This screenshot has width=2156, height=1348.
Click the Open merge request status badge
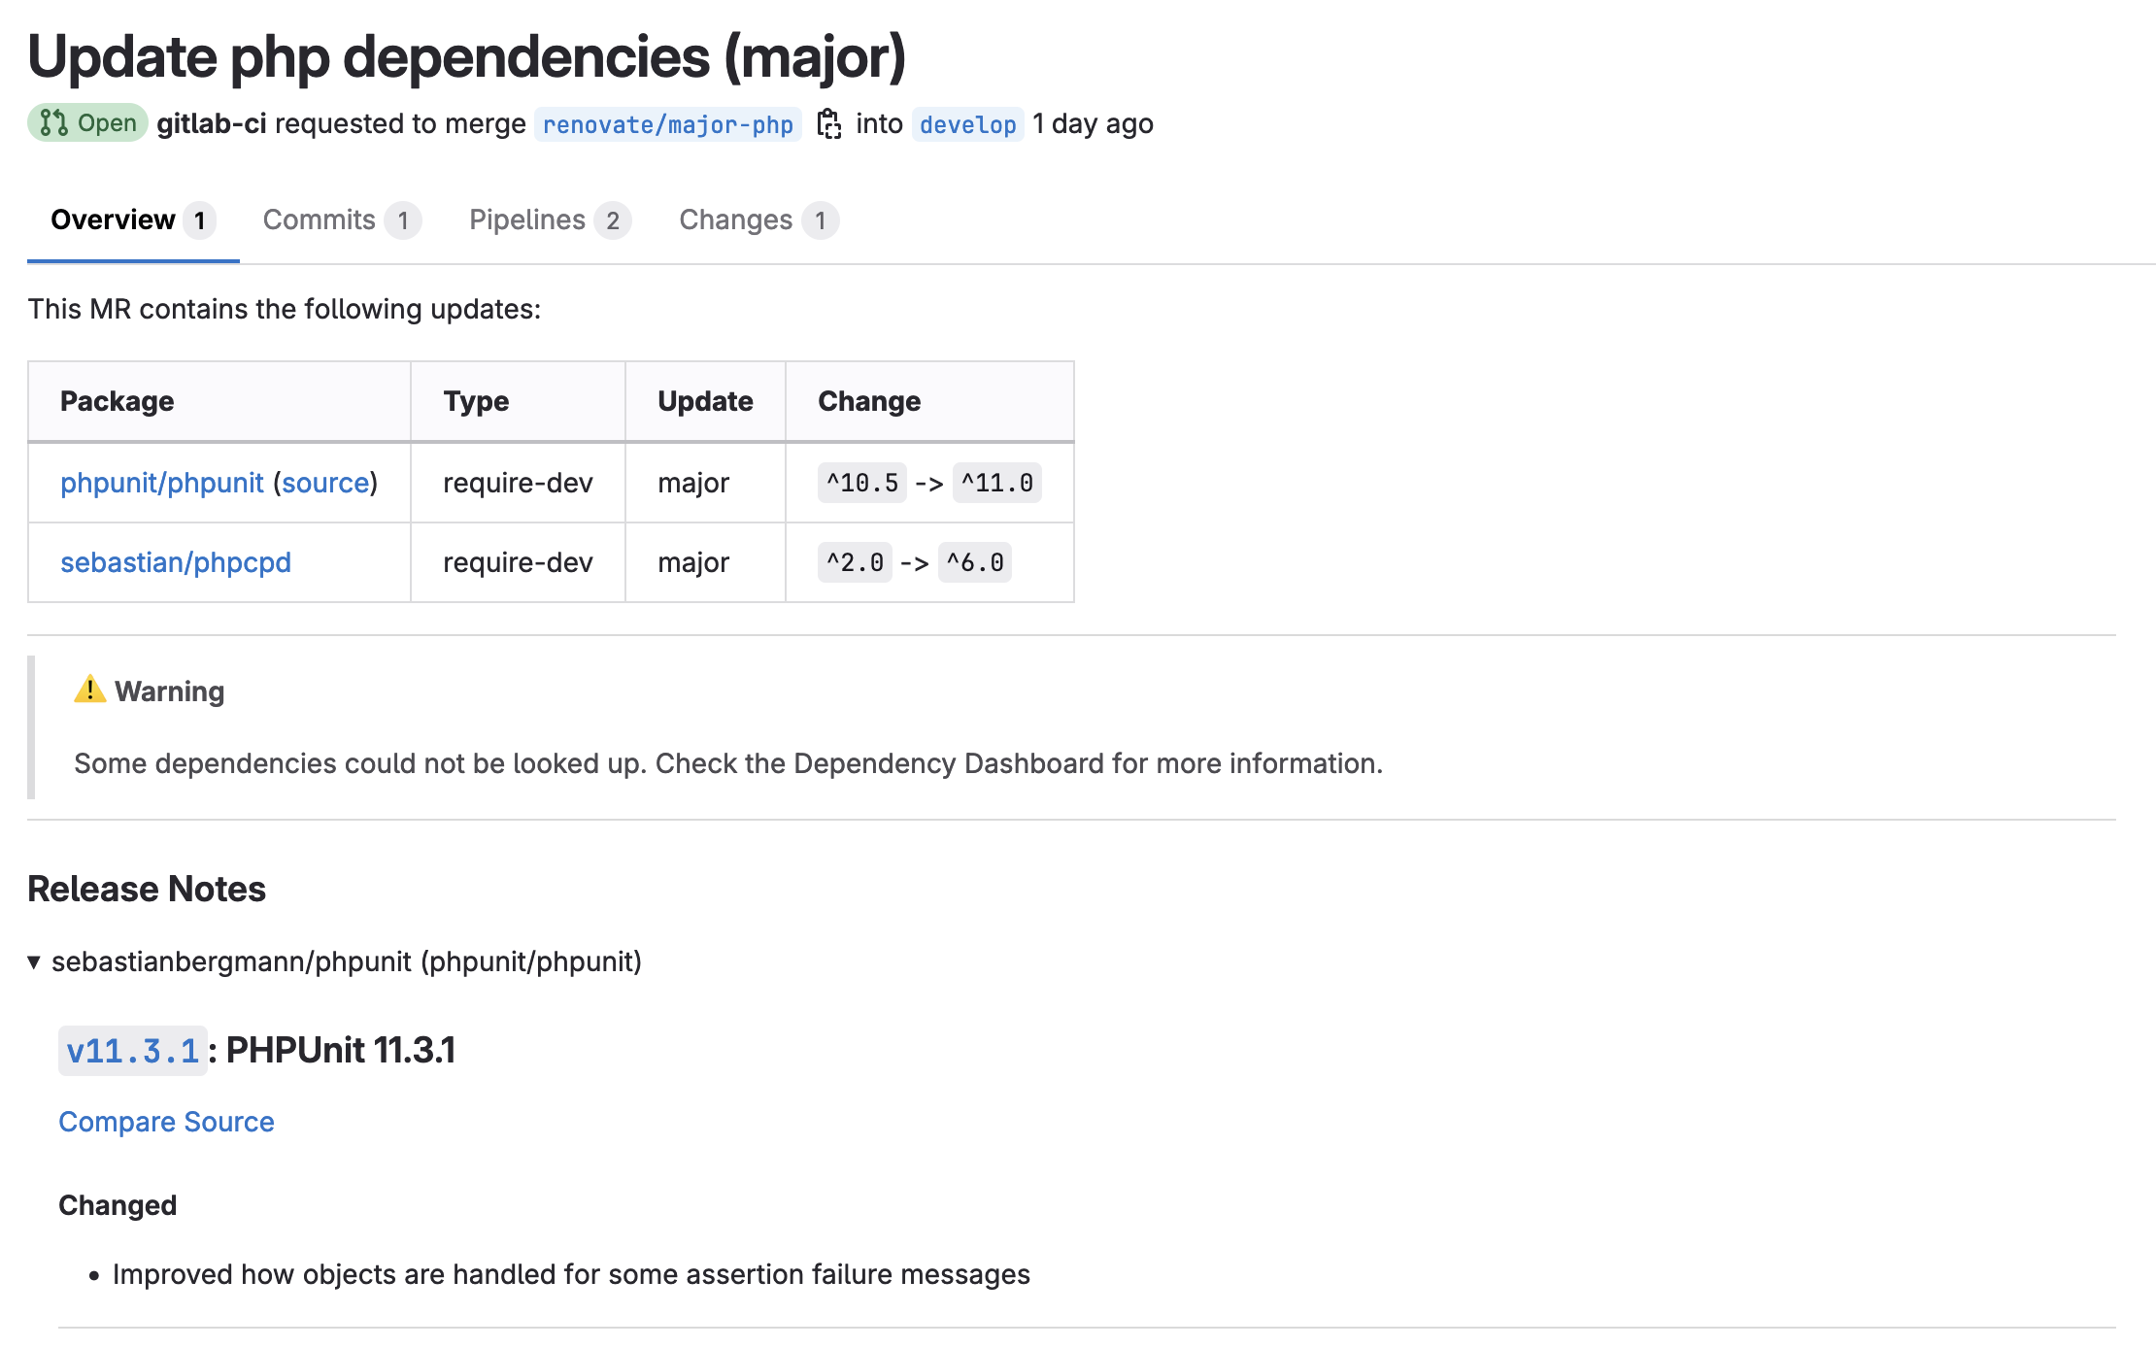(87, 123)
